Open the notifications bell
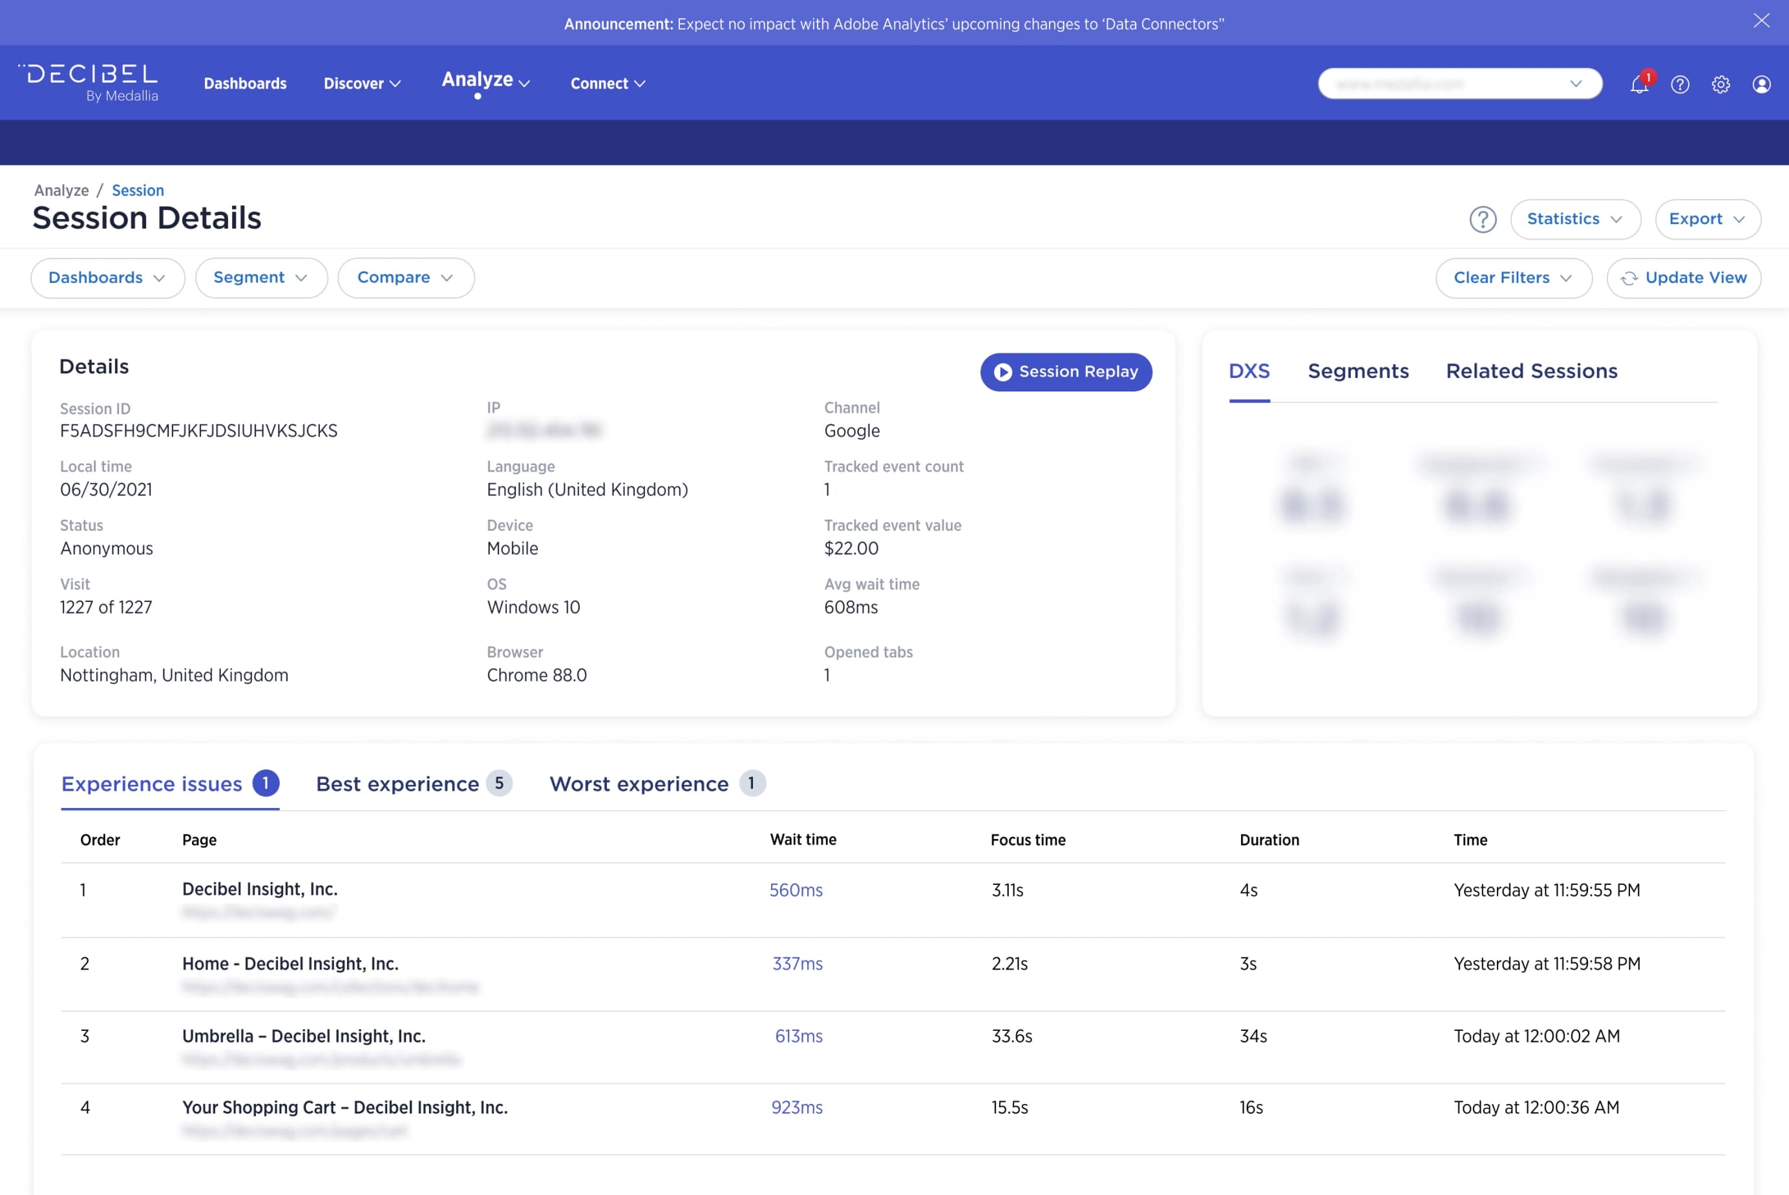1789x1195 pixels. pos(1639,84)
